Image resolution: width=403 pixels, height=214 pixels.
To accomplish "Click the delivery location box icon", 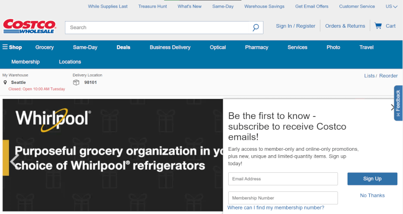I will point(76,82).
